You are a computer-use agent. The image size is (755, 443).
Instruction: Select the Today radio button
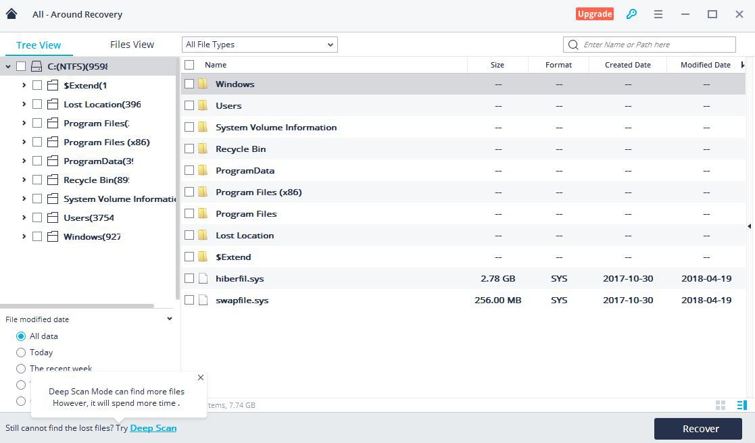[21, 353]
